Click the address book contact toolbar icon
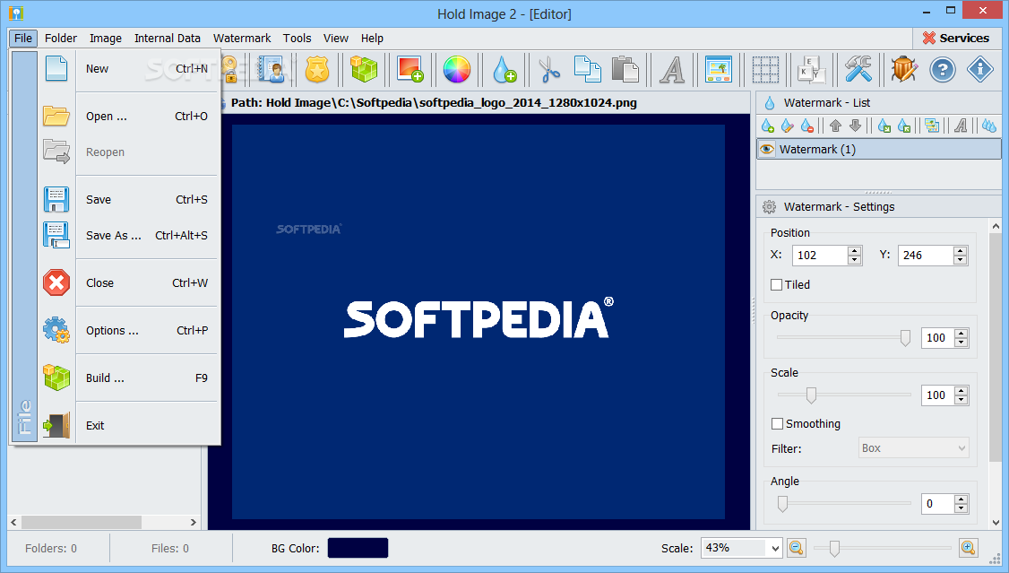1009x573 pixels. [x=271, y=69]
